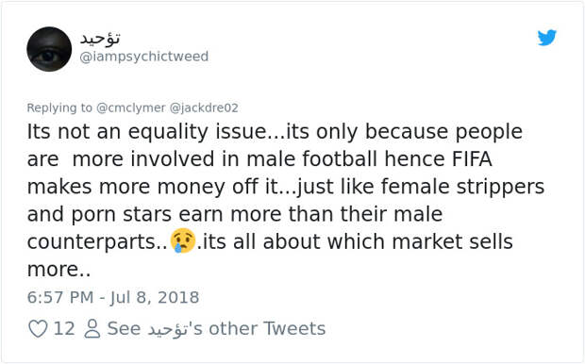Visit the @iampsychictweed handle
Screen dimensions: 585x364
[144, 57]
